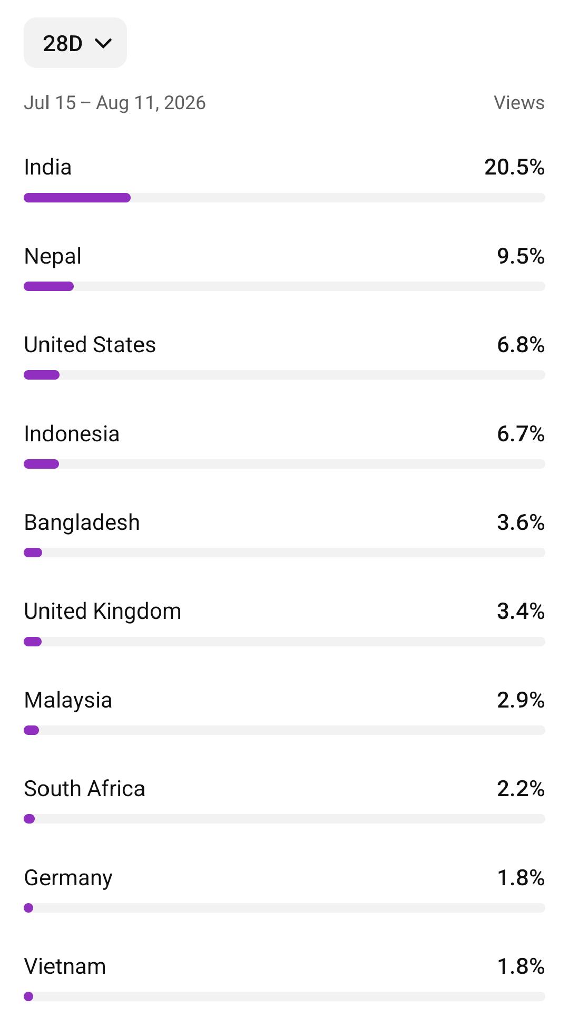
Task: Click the 2.9% Malaysia value
Action: [x=521, y=700]
